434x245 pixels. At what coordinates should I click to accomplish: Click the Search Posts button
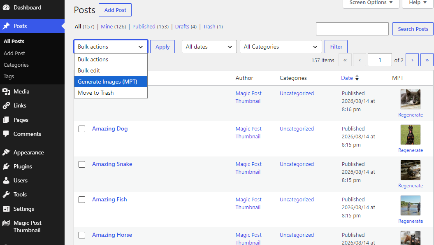point(413,29)
